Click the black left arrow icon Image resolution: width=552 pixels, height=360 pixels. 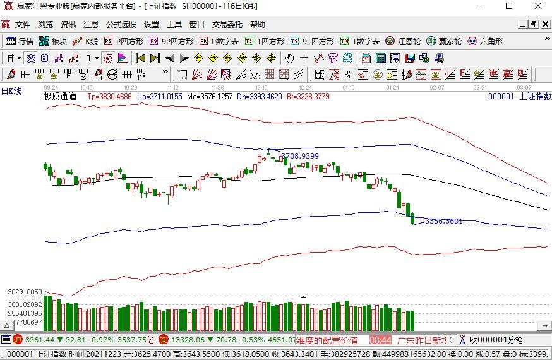[170, 58]
